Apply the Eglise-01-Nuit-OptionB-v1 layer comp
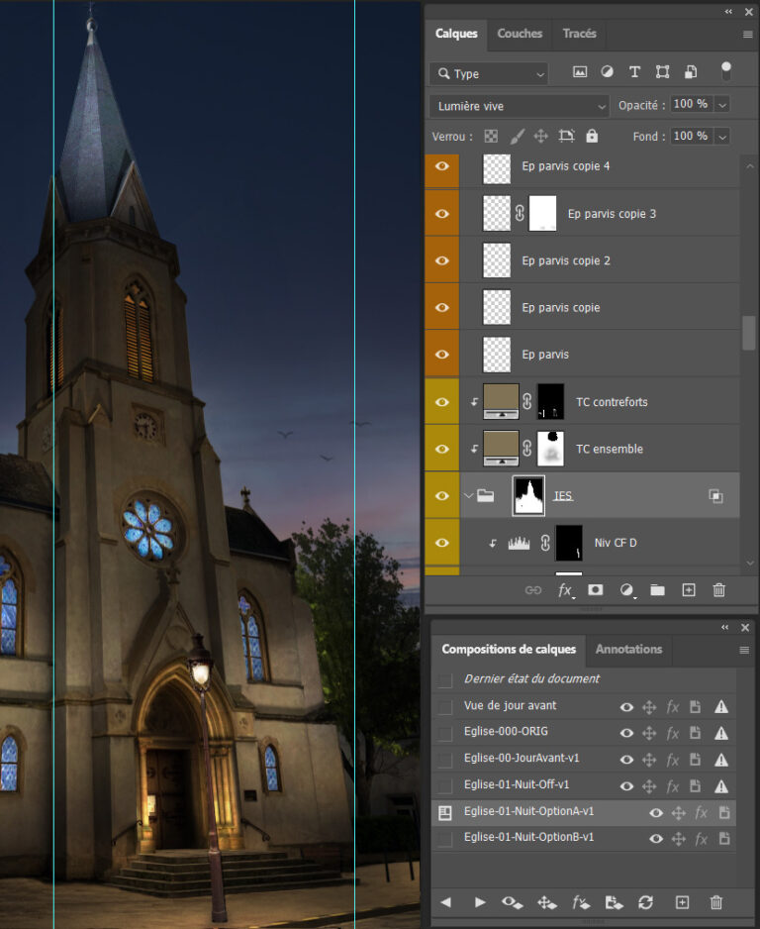Screen dimensions: 760x929 point(445,838)
